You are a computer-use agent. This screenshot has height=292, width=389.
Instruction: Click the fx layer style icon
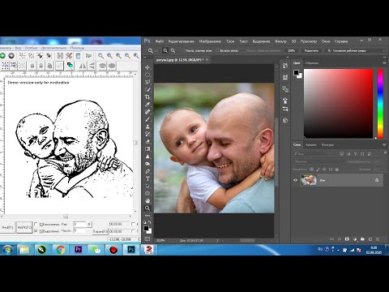340,239
